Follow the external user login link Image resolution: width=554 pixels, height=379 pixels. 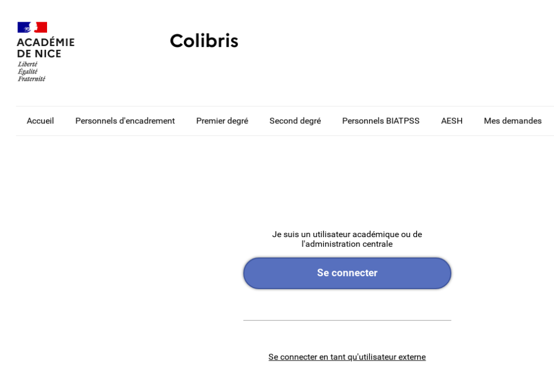click(347, 357)
